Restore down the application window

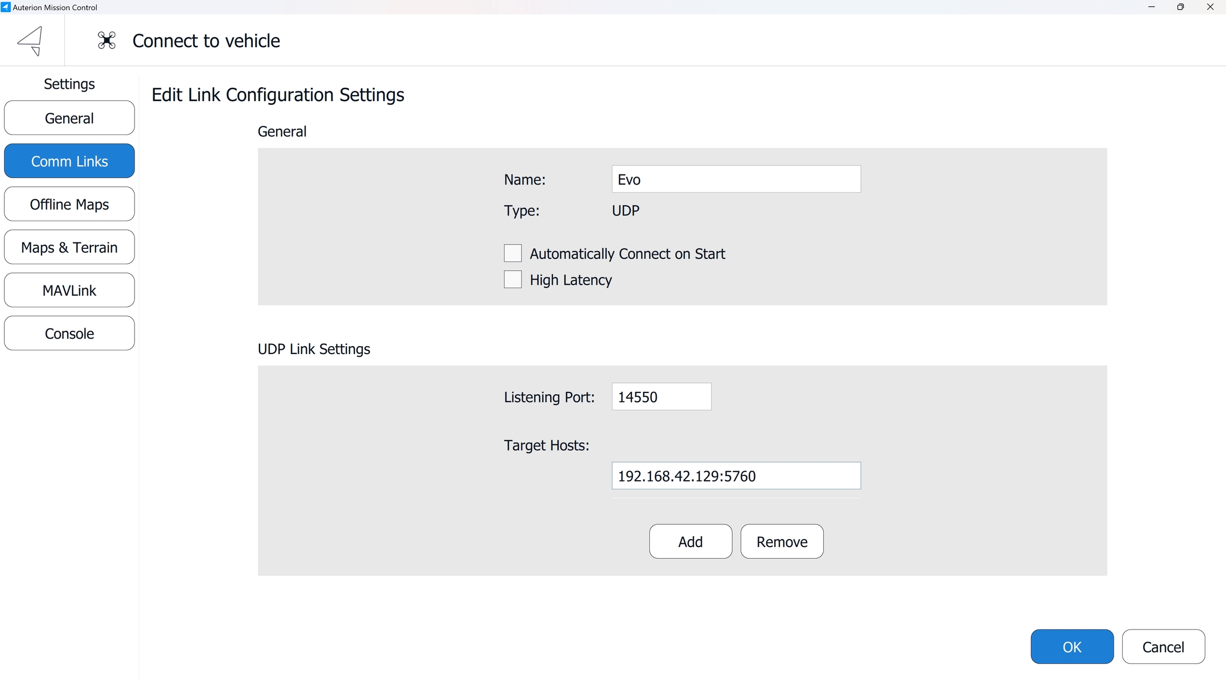pyautogui.click(x=1181, y=7)
